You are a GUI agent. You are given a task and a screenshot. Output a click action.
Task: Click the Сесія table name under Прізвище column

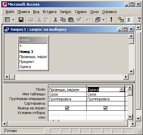coord(67,94)
